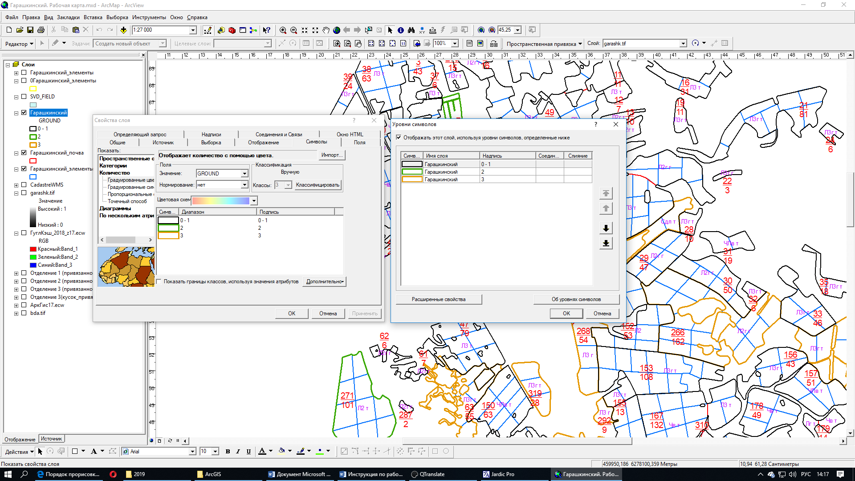Open the color ramp selector
The width and height of the screenshot is (855, 481).
click(x=254, y=200)
